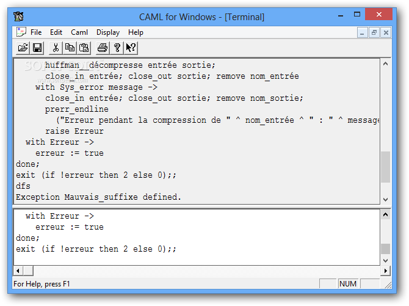Image resolution: width=409 pixels, height=306 pixels.
Task: Open the document icon next to File menu
Action: pos(21,32)
